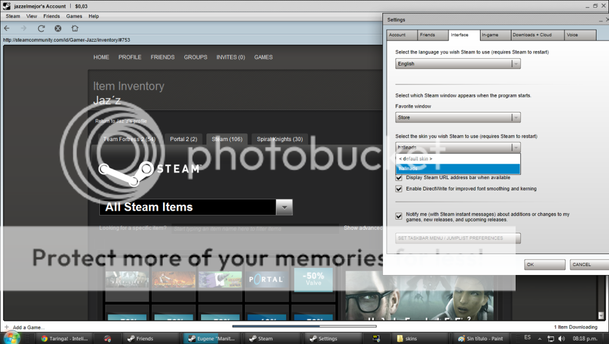Open the language dropdown showing English
609x344 pixels.
(458, 64)
